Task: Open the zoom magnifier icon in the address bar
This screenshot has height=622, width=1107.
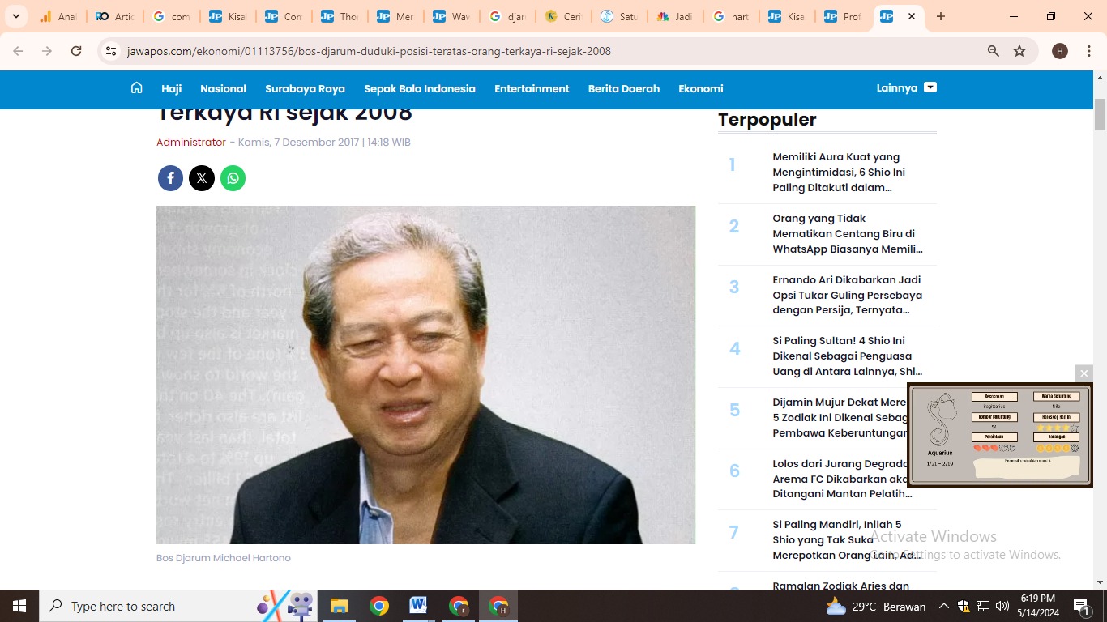Action: pyautogui.click(x=993, y=51)
